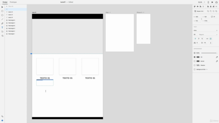Switch to the Design tab

[x=5, y=2]
